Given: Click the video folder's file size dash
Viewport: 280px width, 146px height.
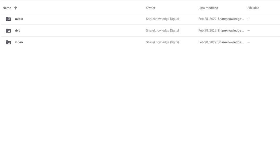Looking at the screenshot, I should point(248,42).
